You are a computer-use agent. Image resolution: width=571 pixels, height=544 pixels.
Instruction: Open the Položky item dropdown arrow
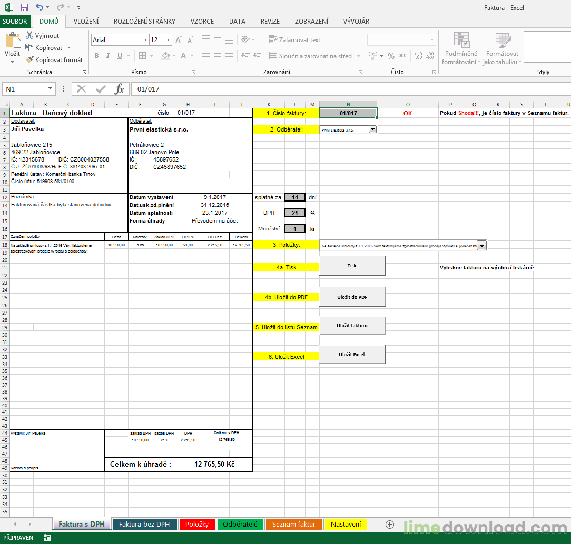tap(481, 245)
